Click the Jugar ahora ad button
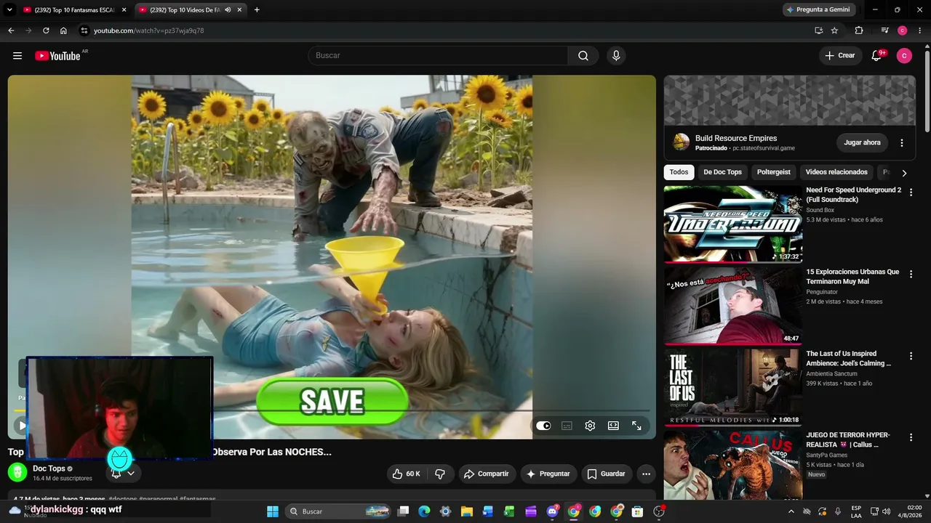 (x=862, y=143)
